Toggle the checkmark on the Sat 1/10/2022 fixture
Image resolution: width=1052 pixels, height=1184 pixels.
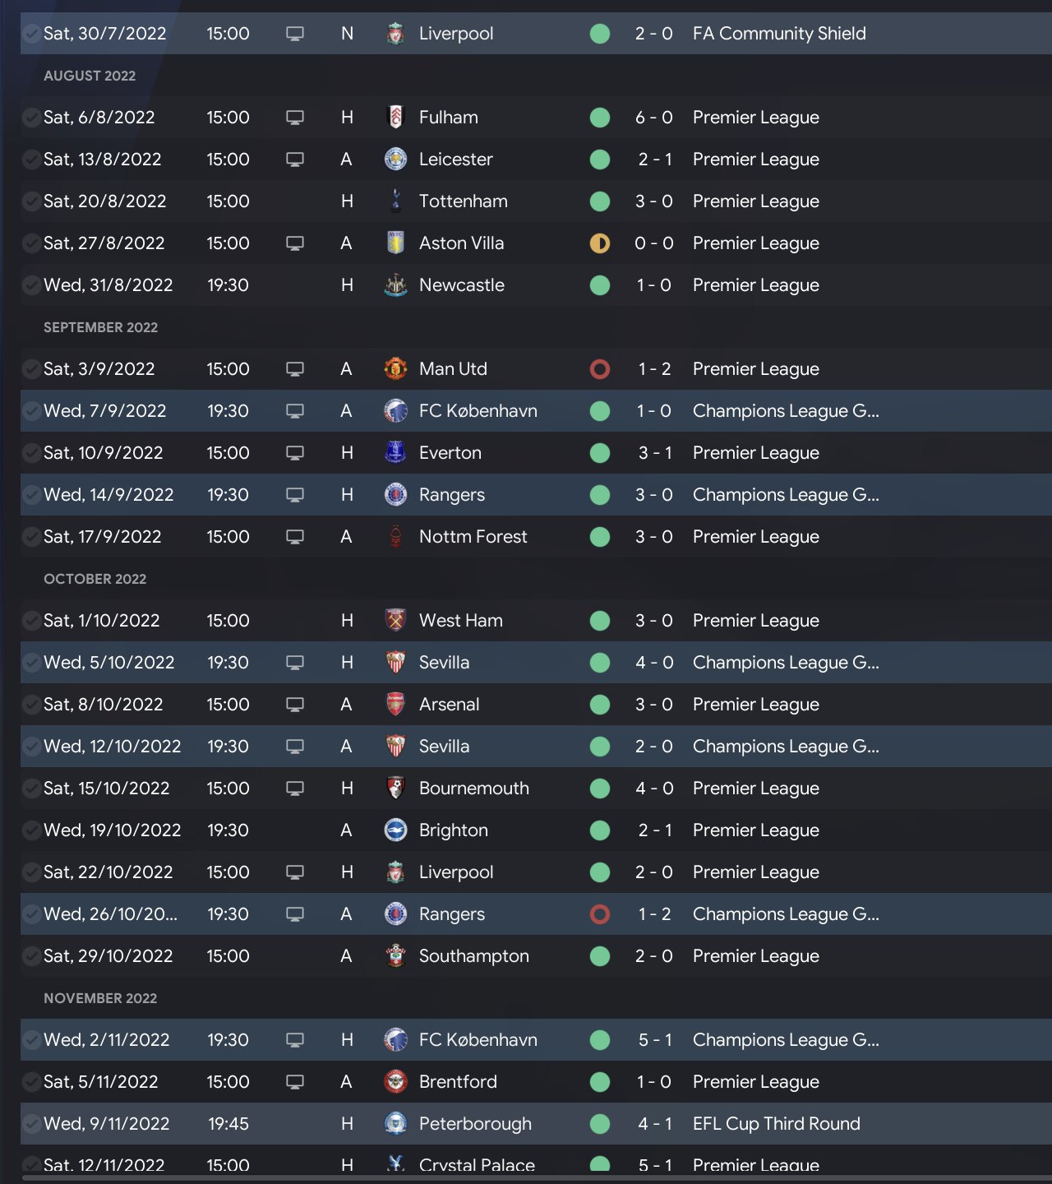click(31, 621)
